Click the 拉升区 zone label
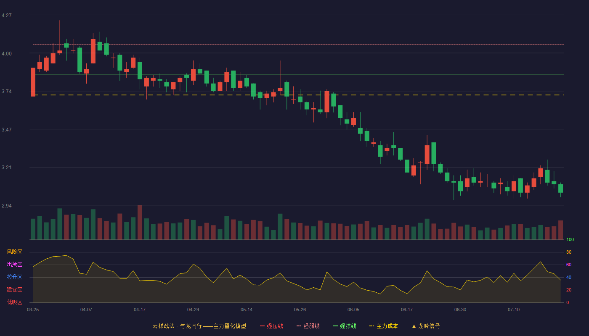Screen dimensions: 589x336 [14, 277]
